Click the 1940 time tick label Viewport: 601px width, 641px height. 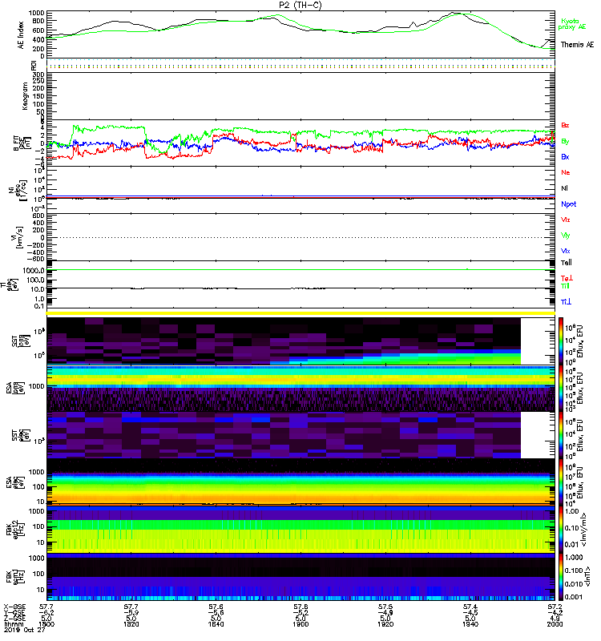[470, 624]
